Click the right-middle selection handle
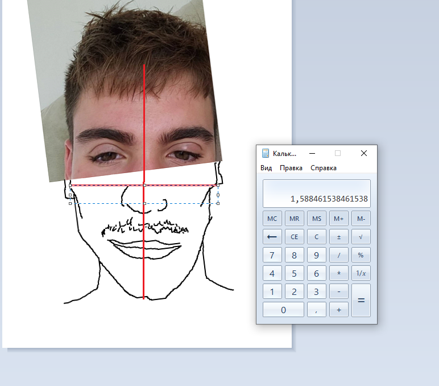This screenshot has height=386, width=439. point(218,195)
